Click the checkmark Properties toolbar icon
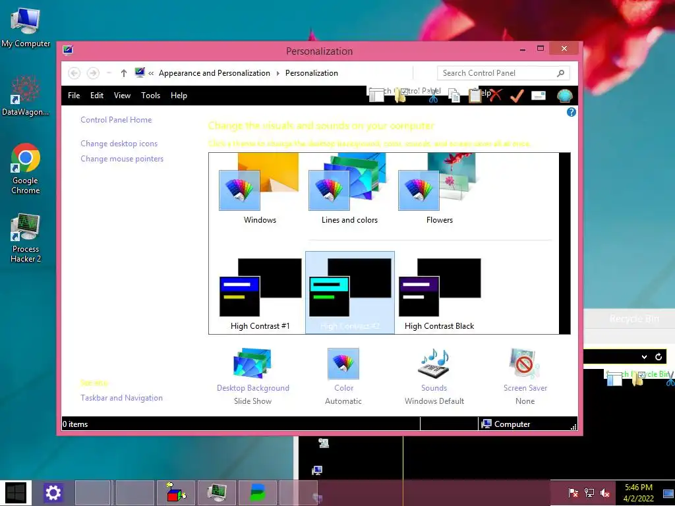The width and height of the screenshot is (675, 506). tap(517, 96)
